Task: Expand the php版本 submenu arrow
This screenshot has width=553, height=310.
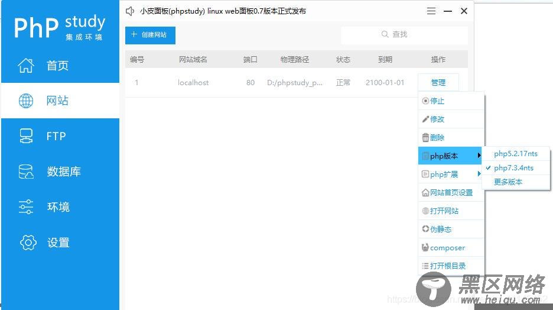Action: pyautogui.click(x=479, y=156)
